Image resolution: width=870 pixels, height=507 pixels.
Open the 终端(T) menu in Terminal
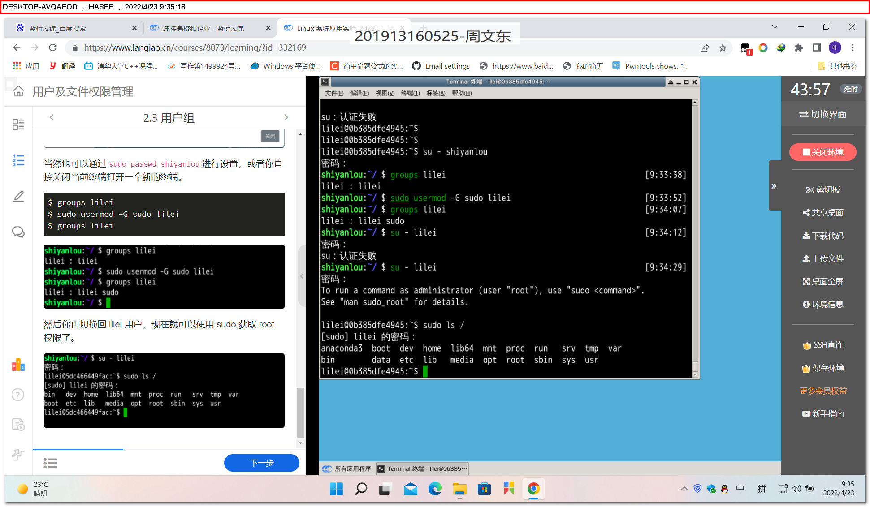[x=410, y=93]
